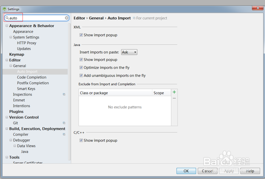The height and width of the screenshot is (179, 265).
Task: Collapse Build, Execution, Deployment node
Action: pos(7,129)
